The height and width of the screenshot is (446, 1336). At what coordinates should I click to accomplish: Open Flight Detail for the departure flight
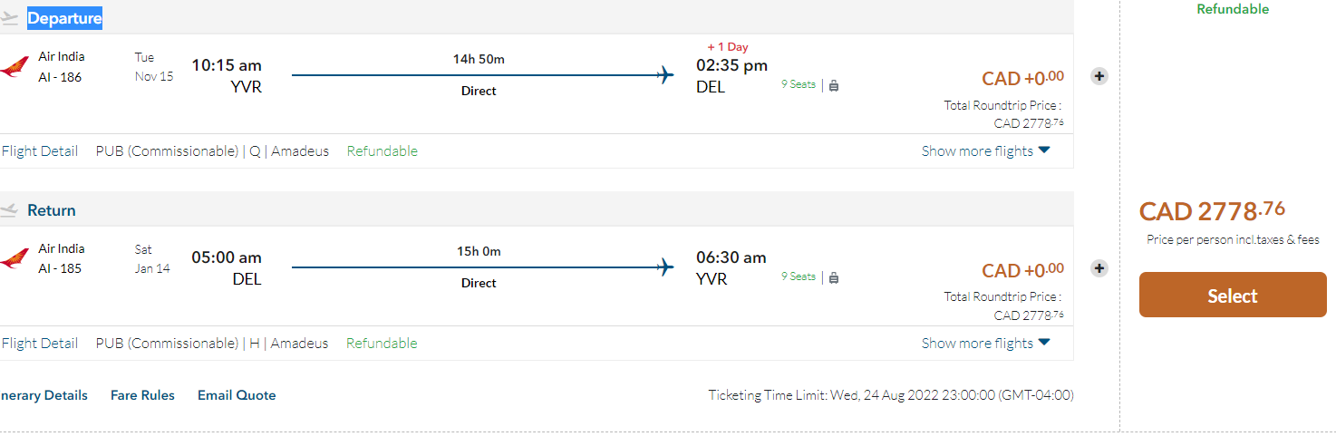tap(40, 151)
